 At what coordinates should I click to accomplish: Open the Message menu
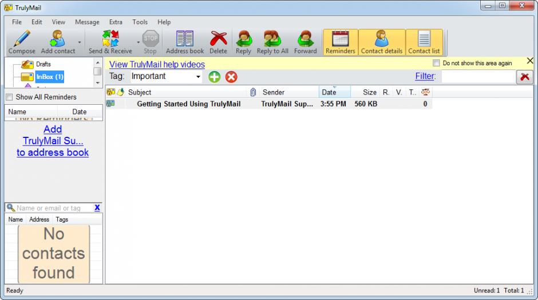pos(87,22)
